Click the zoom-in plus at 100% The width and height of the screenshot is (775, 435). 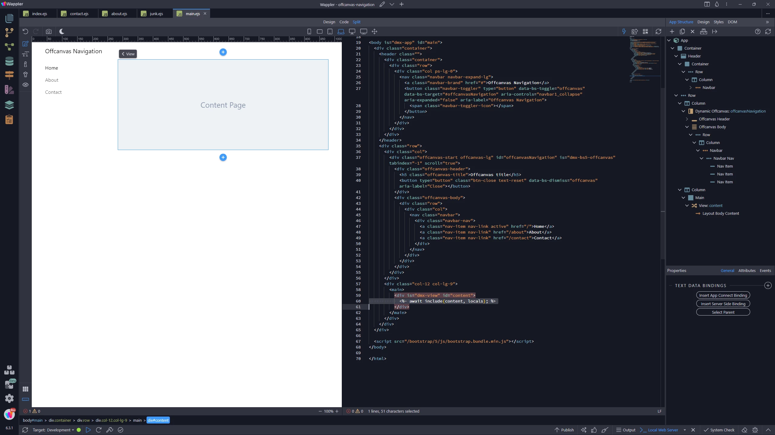tap(337, 411)
